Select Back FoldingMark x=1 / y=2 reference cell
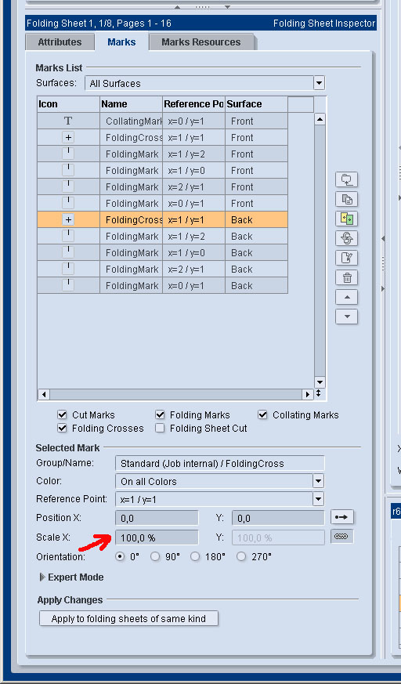This screenshot has height=684, width=401. click(x=194, y=237)
